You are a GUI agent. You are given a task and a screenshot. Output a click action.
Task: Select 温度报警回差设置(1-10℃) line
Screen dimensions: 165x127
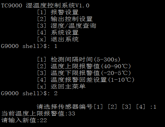[86, 80]
